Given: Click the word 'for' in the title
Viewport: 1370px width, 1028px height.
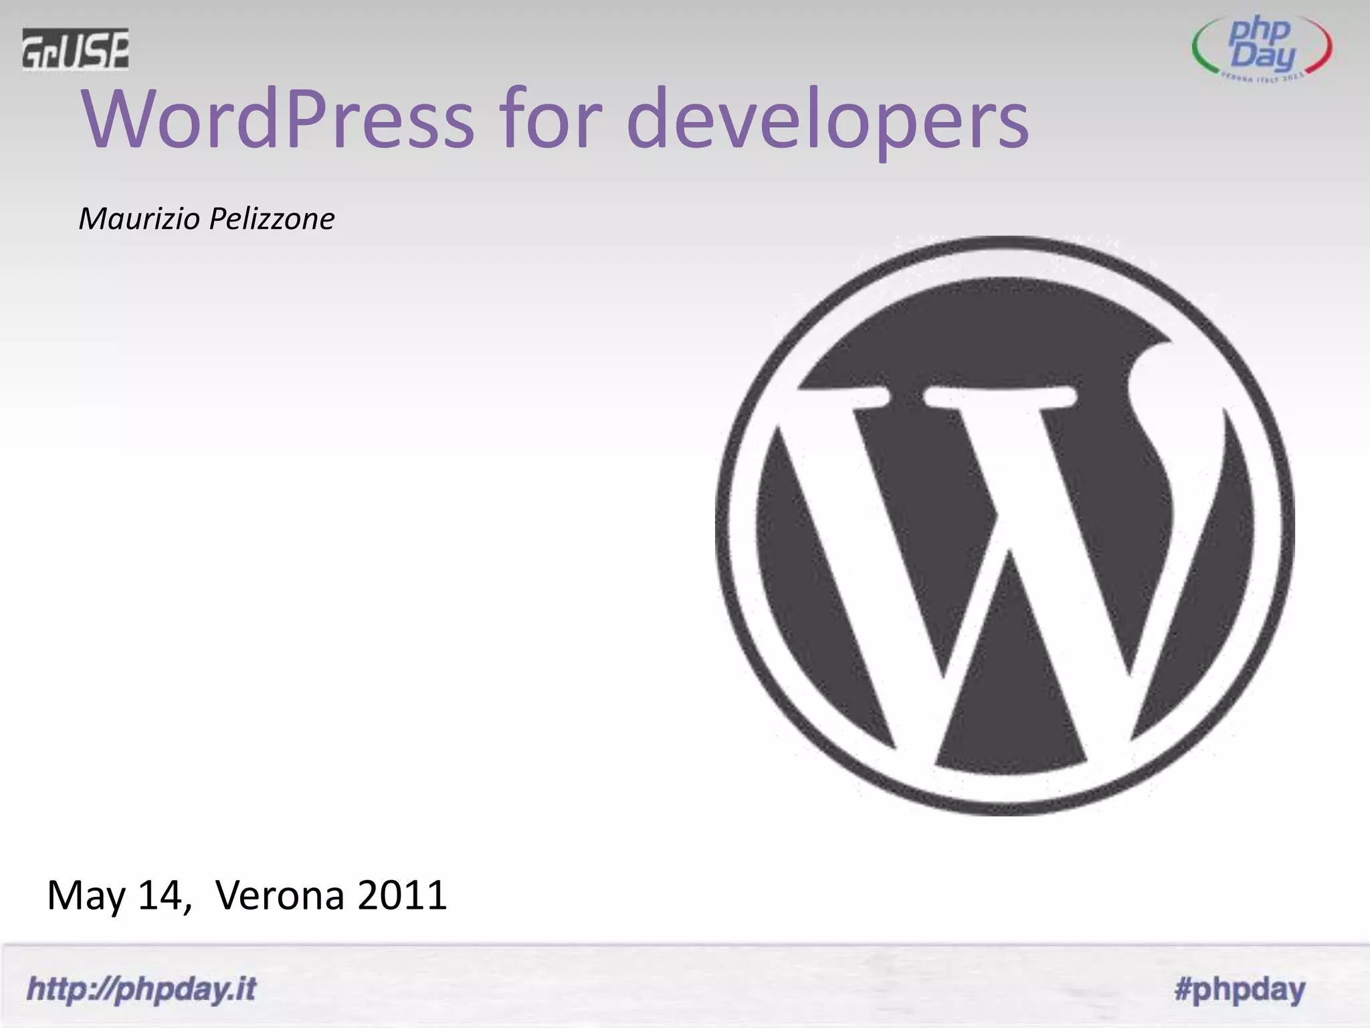Looking at the screenshot, I should coord(549,120).
